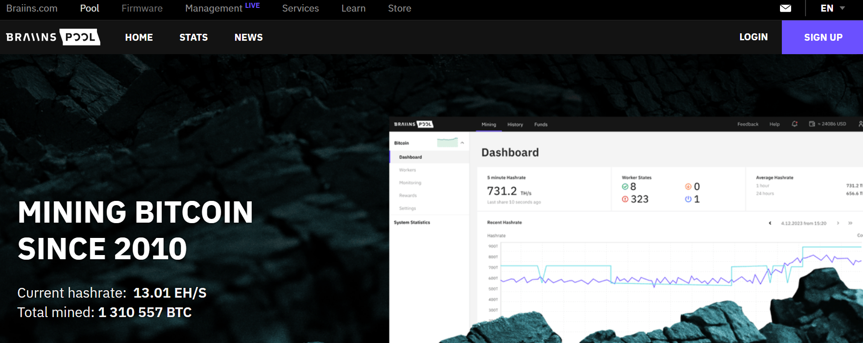
Task: Select the History tab in dashboard preview
Action: (x=515, y=125)
